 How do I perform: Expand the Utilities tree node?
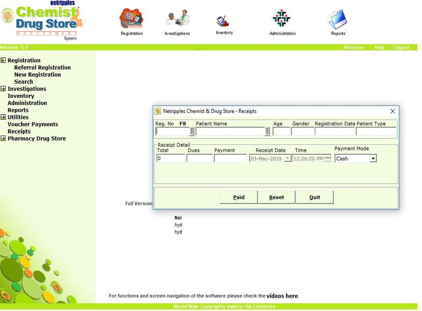point(3,117)
